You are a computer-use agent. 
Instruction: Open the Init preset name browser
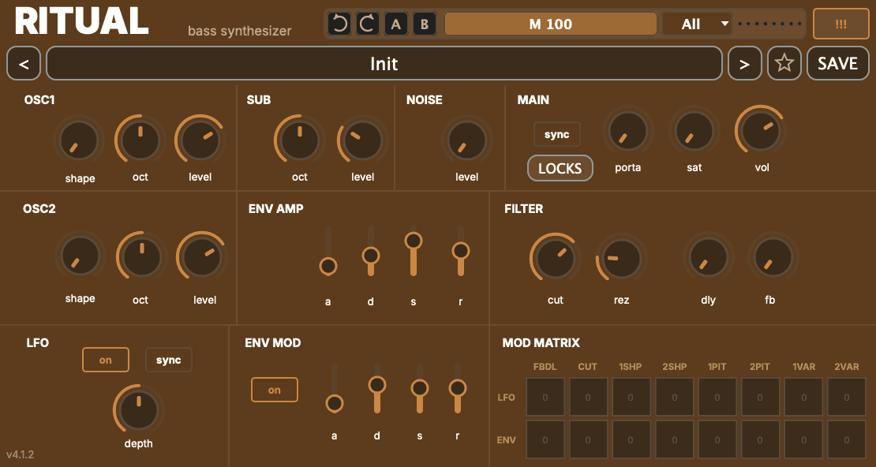[384, 63]
